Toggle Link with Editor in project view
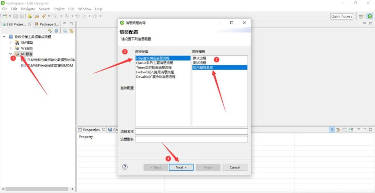The image size is (375, 193). coord(71,31)
